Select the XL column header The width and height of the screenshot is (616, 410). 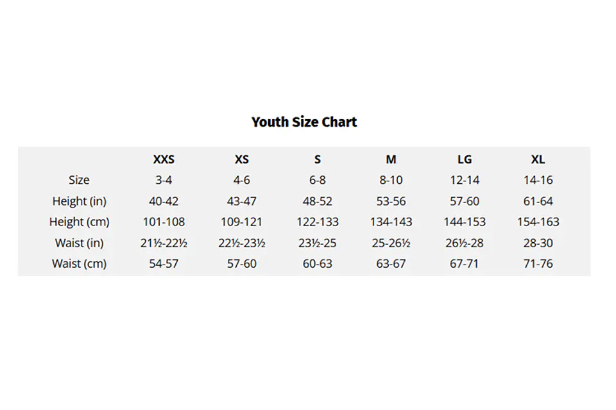pyautogui.click(x=538, y=160)
